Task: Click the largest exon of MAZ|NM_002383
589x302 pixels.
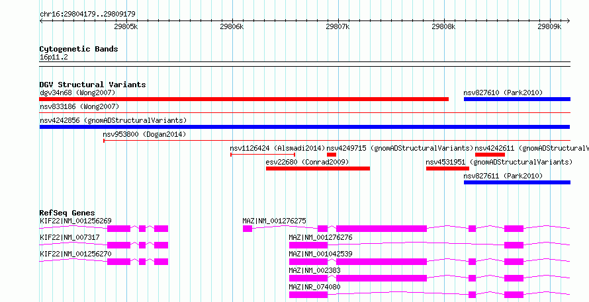Action: [x=381, y=278]
